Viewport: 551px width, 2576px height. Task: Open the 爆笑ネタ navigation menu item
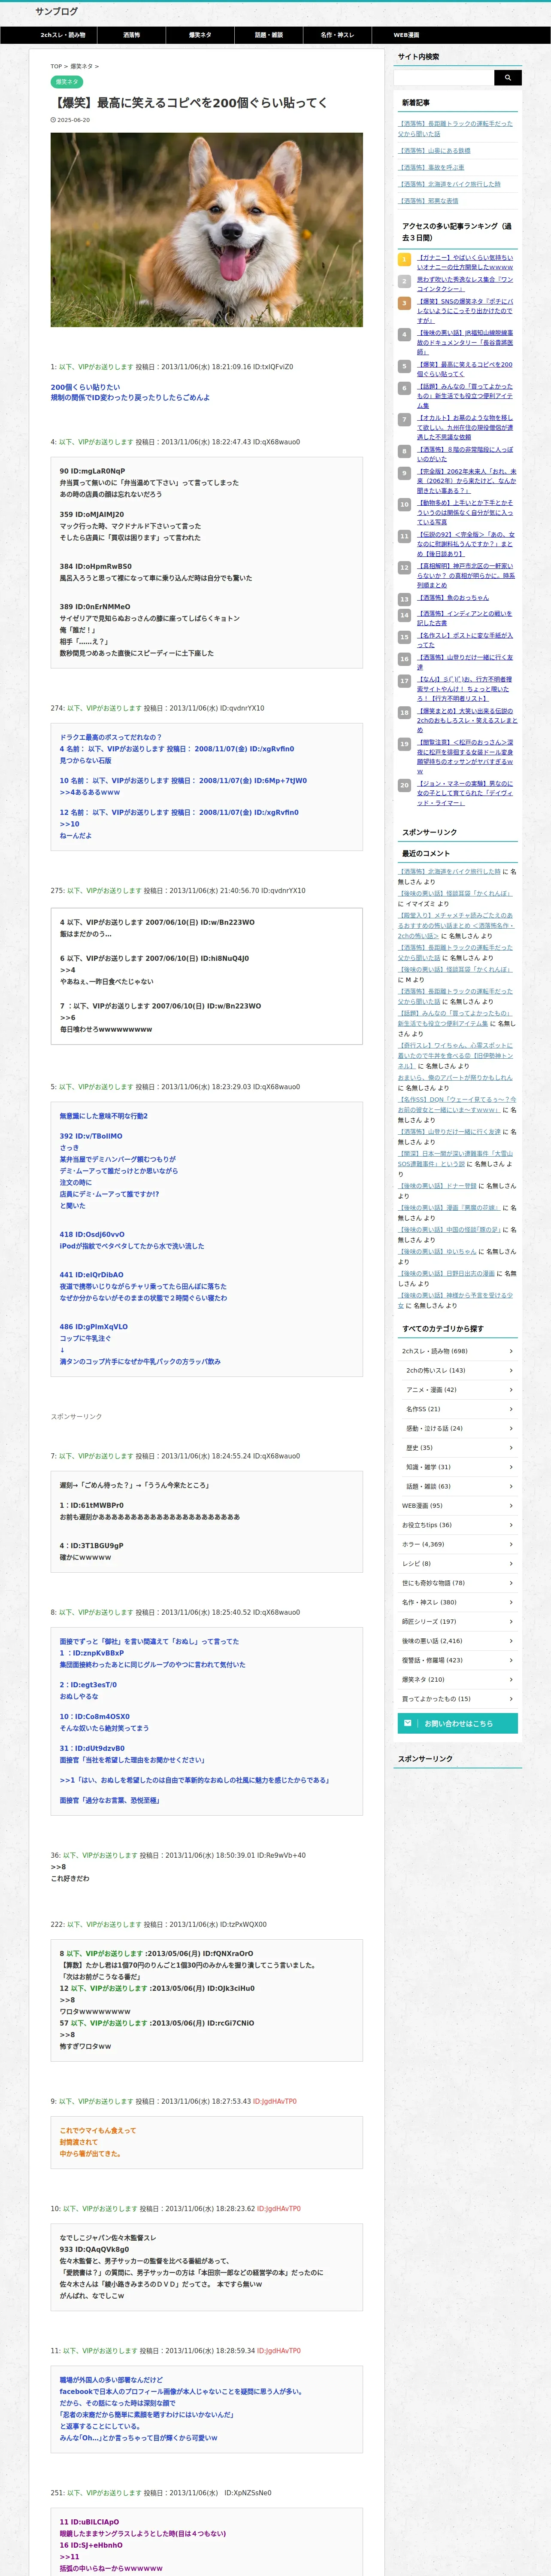tap(200, 35)
